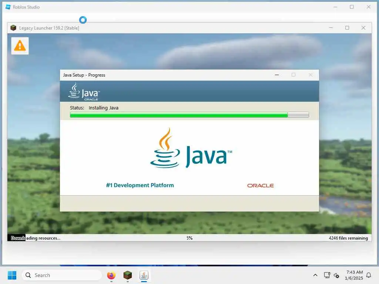Click the 'Java Setup - Progress' title
The width and height of the screenshot is (379, 284).
pyautogui.click(x=84, y=75)
